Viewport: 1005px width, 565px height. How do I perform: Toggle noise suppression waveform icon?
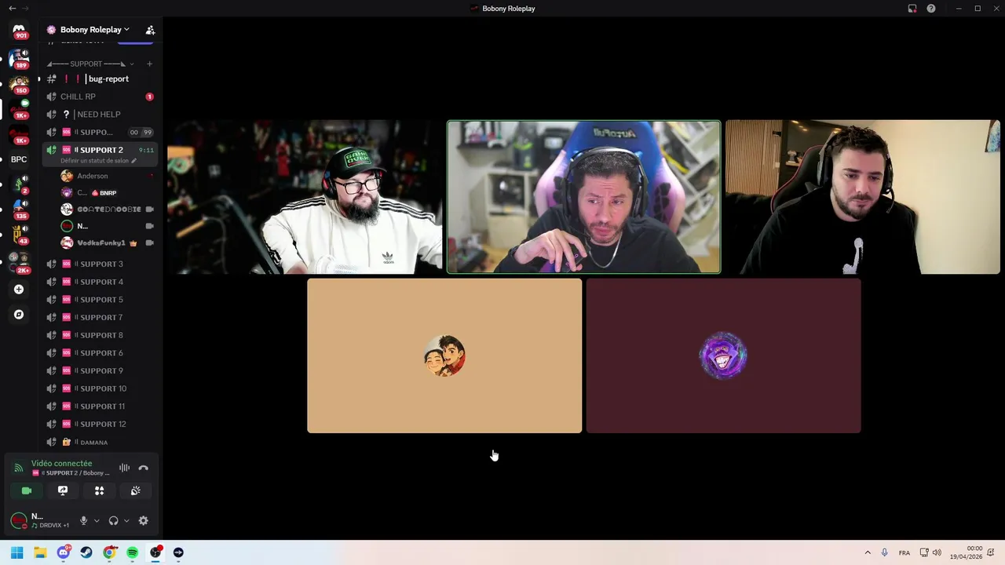[124, 468]
